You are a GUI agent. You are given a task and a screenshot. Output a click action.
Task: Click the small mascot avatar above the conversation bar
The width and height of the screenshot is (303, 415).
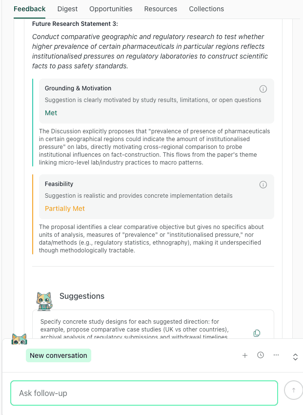pyautogui.click(x=19, y=339)
